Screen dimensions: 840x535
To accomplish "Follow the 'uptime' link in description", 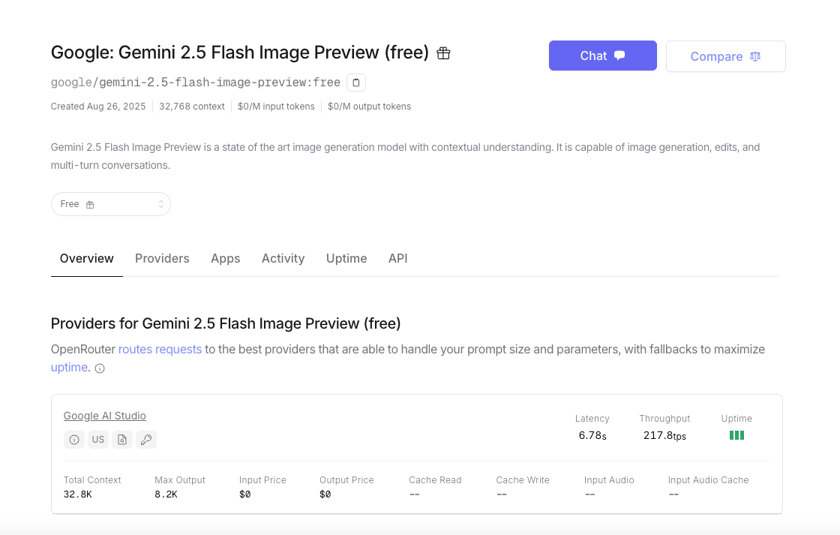I will (69, 368).
